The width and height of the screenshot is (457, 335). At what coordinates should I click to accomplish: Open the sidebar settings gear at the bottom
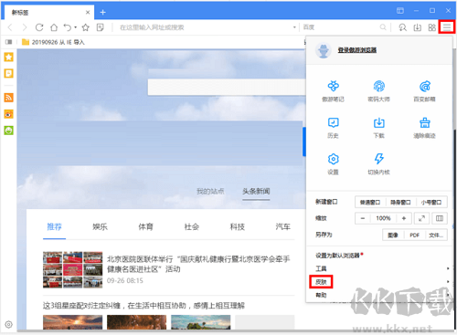click(9, 324)
